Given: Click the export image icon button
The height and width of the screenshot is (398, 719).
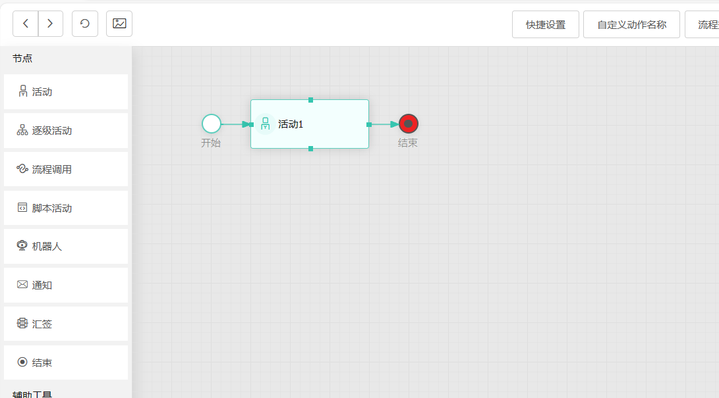Looking at the screenshot, I should pyautogui.click(x=119, y=24).
